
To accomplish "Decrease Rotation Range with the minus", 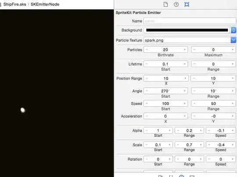I will [178, 159].
